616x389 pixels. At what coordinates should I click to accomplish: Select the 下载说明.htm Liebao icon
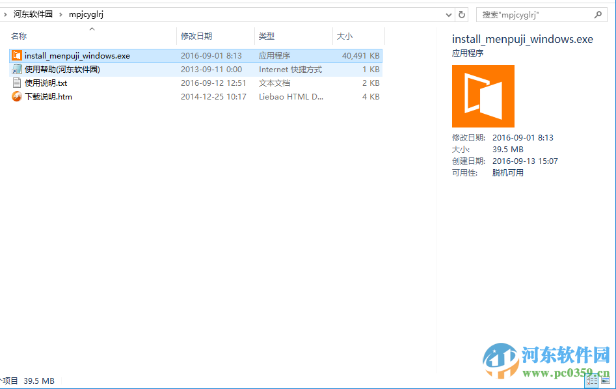click(16, 97)
